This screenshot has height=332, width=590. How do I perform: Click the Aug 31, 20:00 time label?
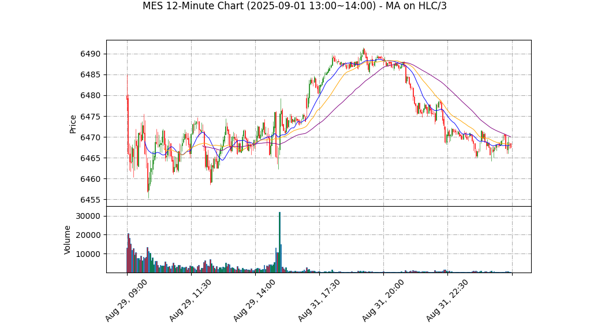[383, 300]
